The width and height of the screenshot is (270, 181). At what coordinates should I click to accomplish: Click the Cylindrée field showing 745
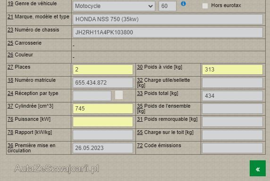[x=103, y=109]
